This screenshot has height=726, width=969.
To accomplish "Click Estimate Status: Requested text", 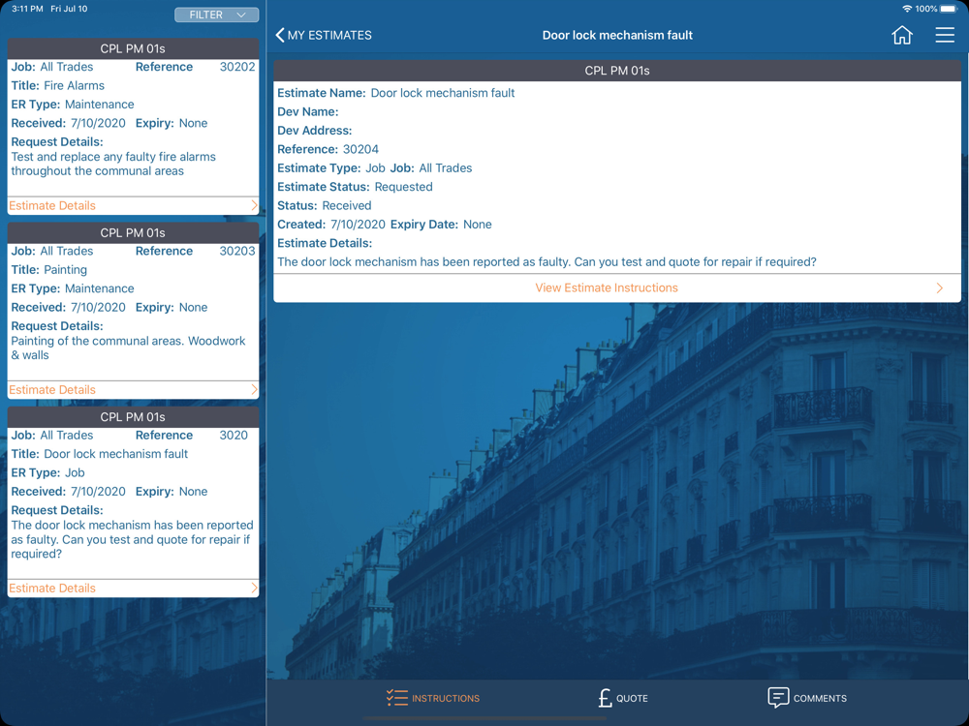I will coord(355,187).
